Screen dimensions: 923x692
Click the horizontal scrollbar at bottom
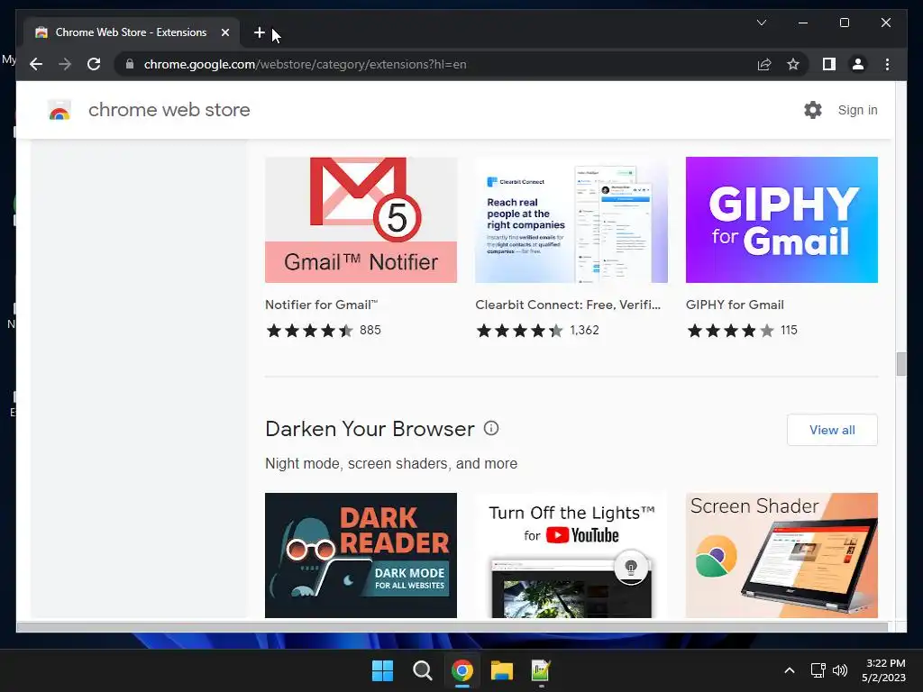(452, 627)
